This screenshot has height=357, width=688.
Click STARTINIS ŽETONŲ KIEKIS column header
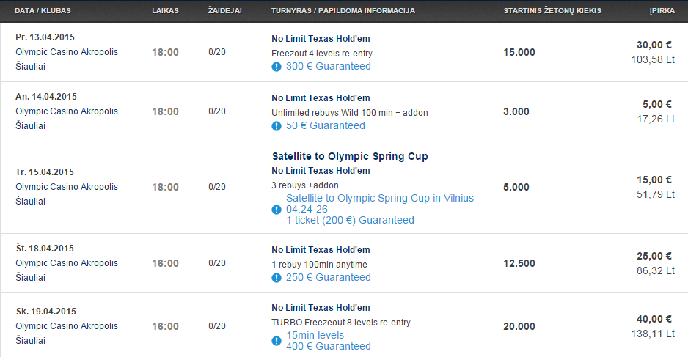coord(552,10)
